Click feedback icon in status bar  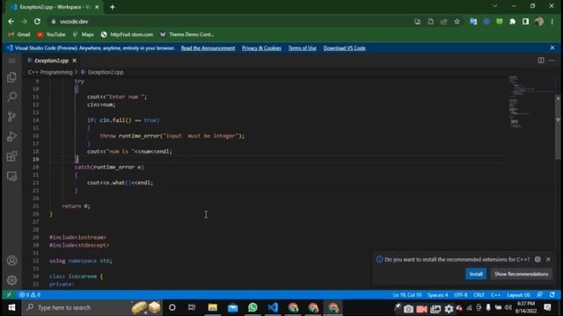click(x=539, y=295)
